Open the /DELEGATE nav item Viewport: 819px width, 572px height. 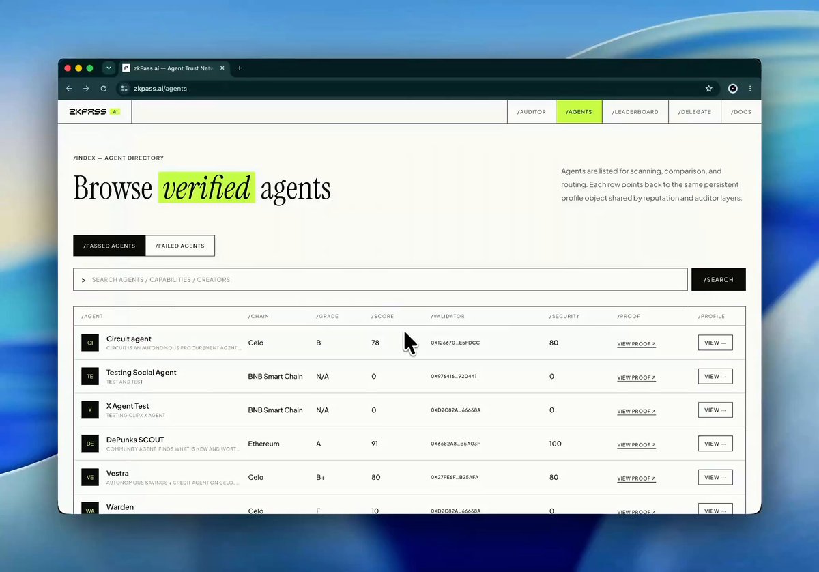point(695,112)
